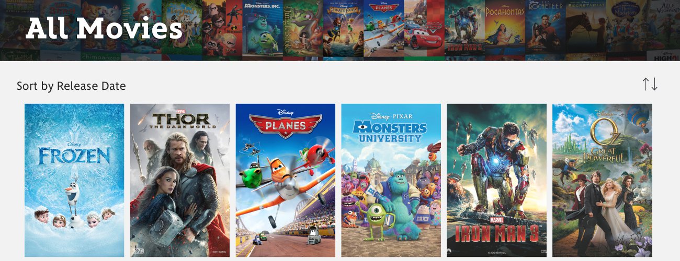Screen dimensions: 680x261
Task: Open the Frozen movie poster
Action: pyautogui.click(x=74, y=180)
